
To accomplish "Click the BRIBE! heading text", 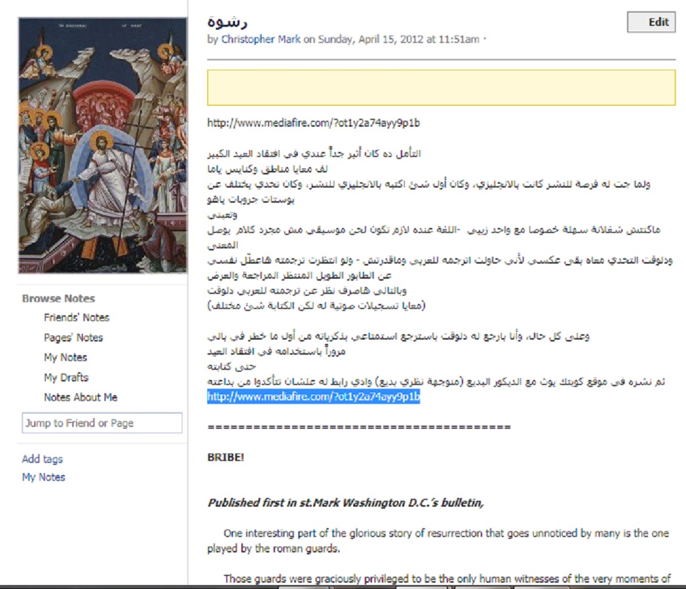I will click(x=226, y=457).
